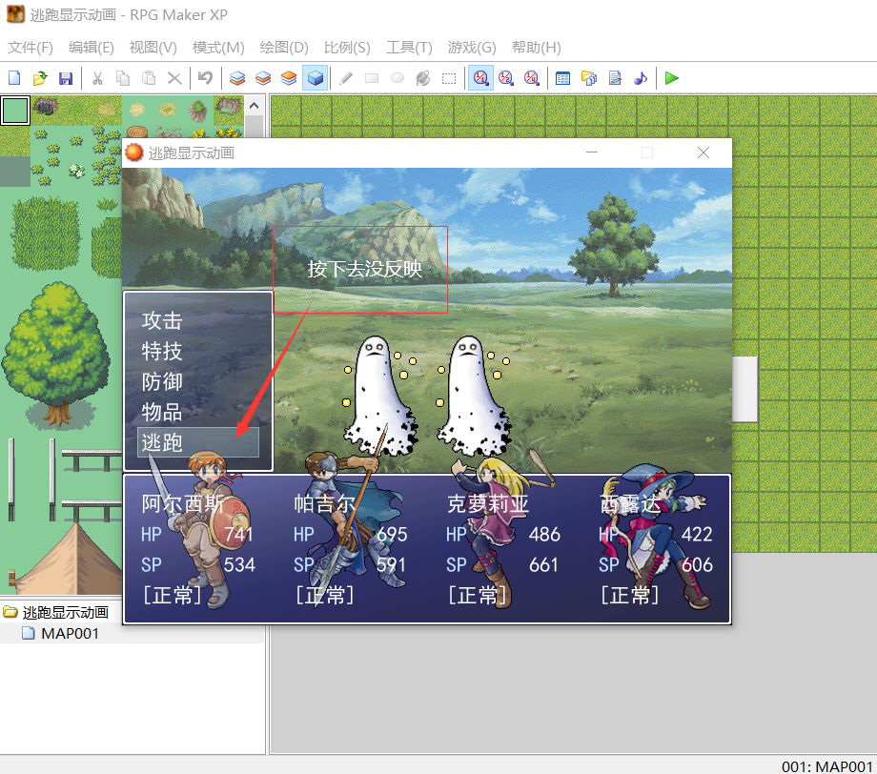Choose the dotted Select tool

[449, 78]
